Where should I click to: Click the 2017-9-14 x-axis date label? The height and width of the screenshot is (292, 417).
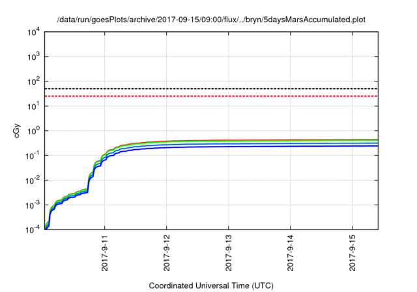pos(291,253)
